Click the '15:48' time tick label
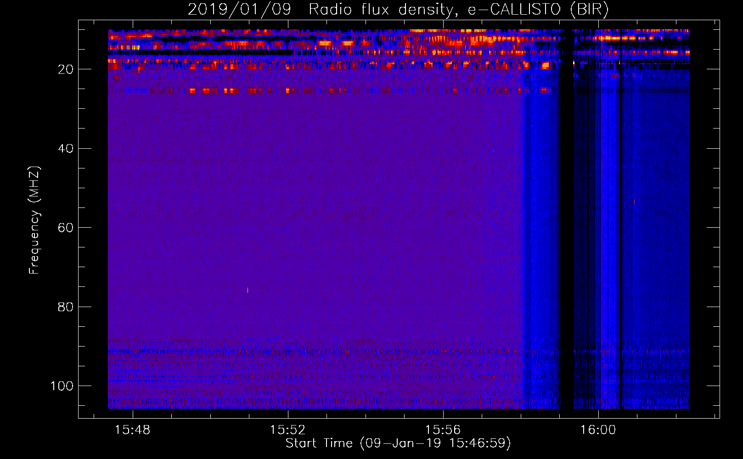Screen dimensions: 743x459 (132, 430)
